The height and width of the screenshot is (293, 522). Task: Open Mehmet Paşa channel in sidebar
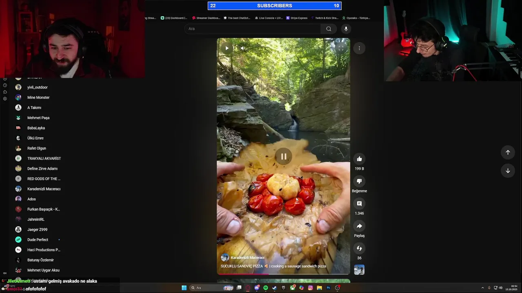point(38,118)
